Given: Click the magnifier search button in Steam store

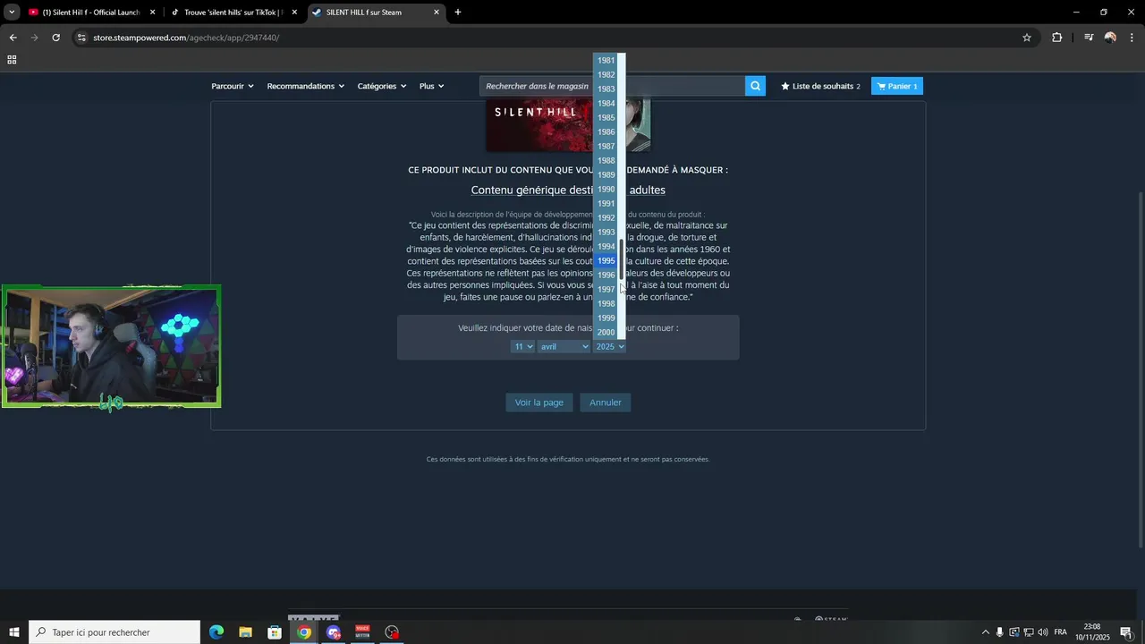Looking at the screenshot, I should click(755, 86).
